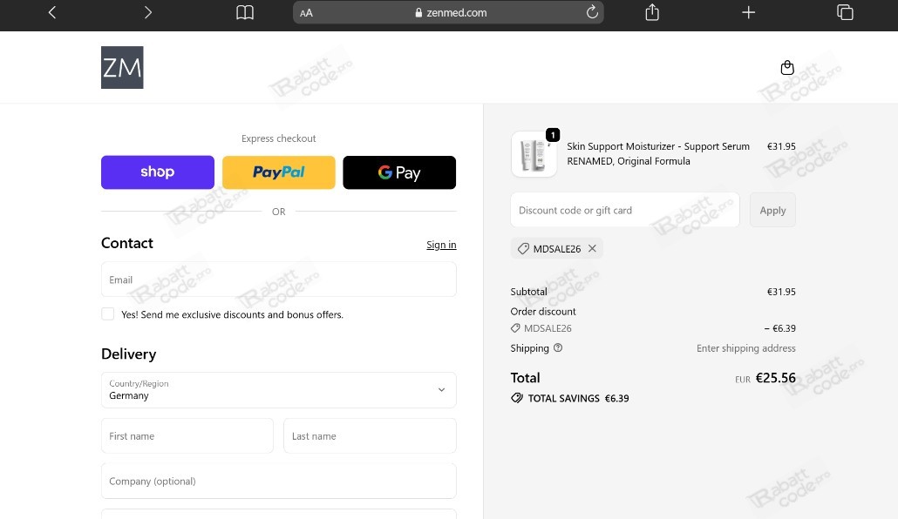Click the Discount code or gift card field
898x519 pixels.
(625, 210)
